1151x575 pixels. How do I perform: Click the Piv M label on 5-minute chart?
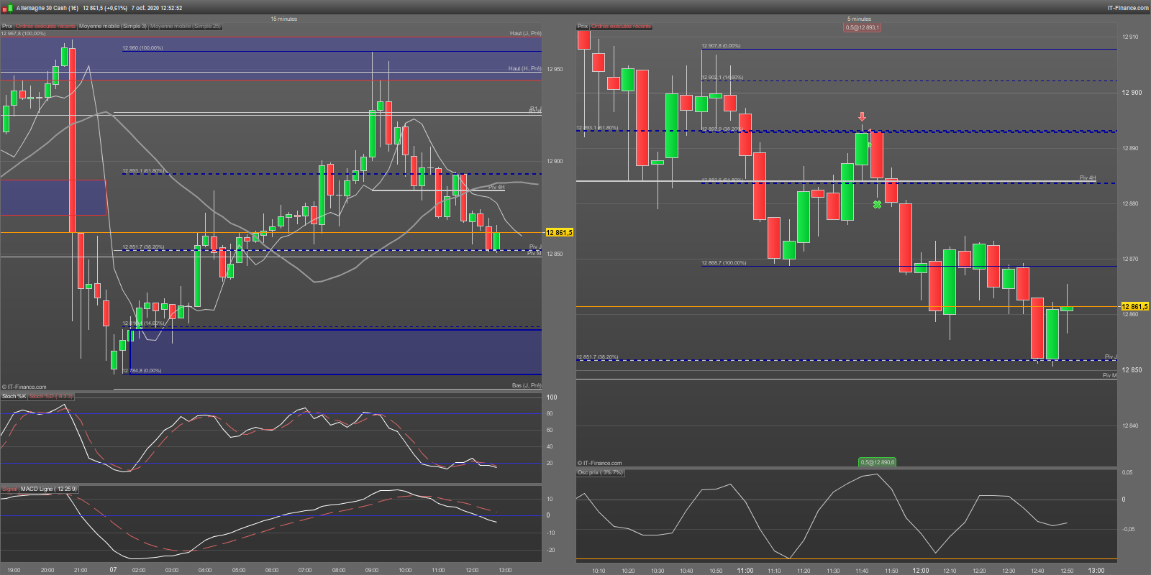[1109, 376]
